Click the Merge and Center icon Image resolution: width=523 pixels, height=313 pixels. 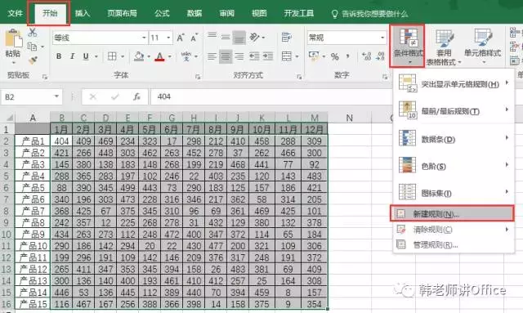(x=287, y=56)
